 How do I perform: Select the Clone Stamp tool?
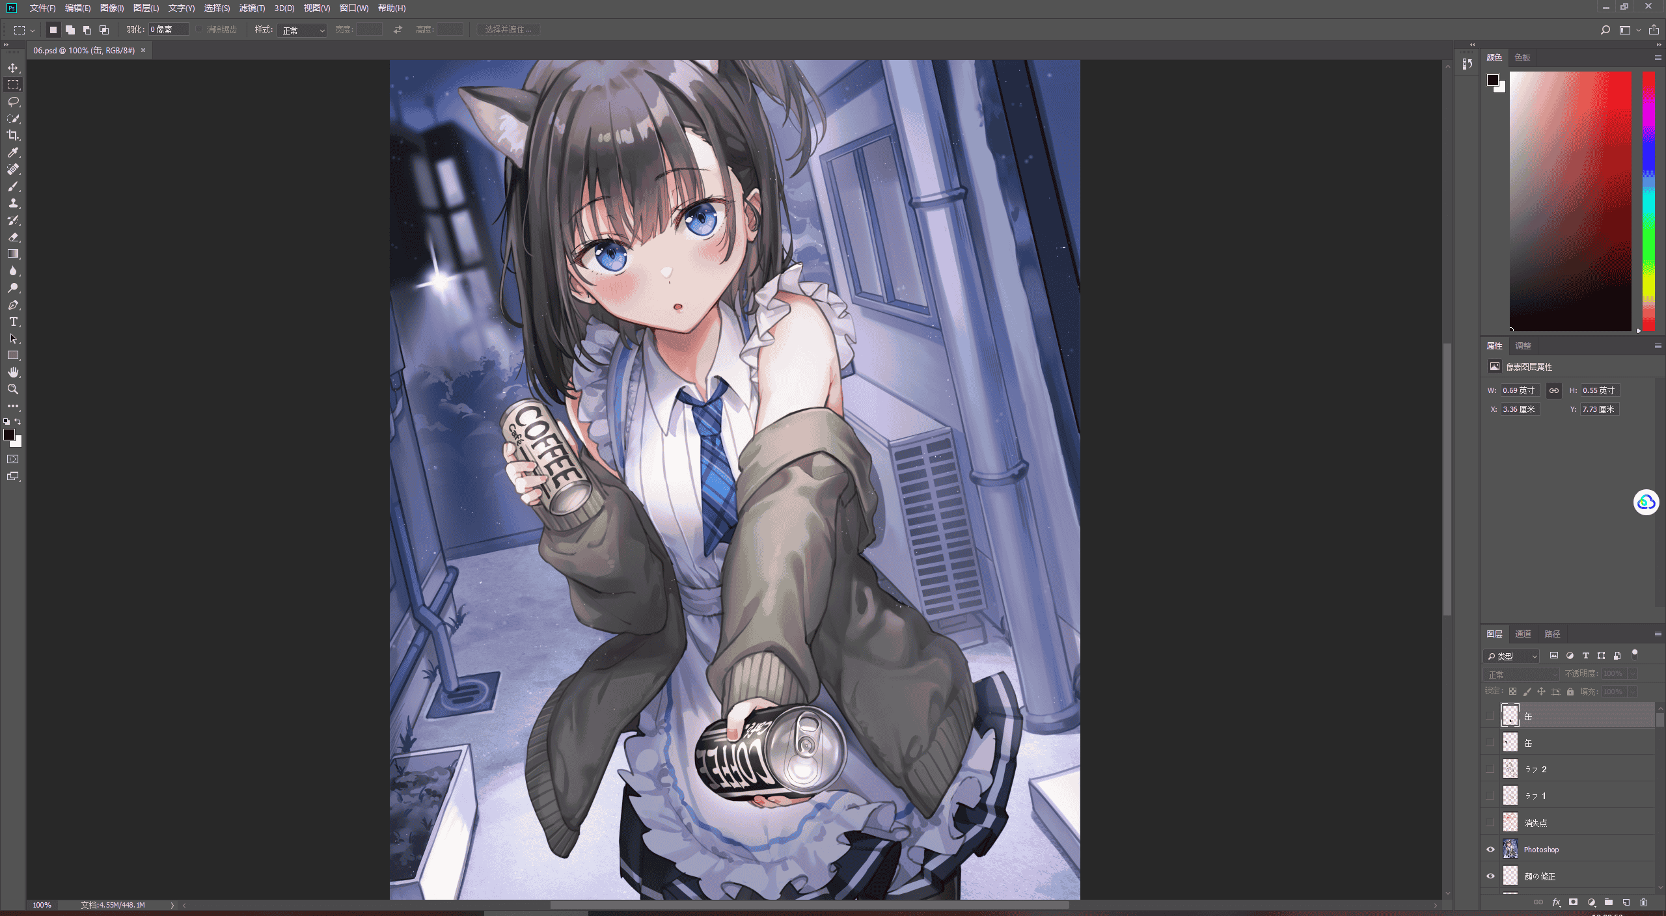[x=13, y=203]
